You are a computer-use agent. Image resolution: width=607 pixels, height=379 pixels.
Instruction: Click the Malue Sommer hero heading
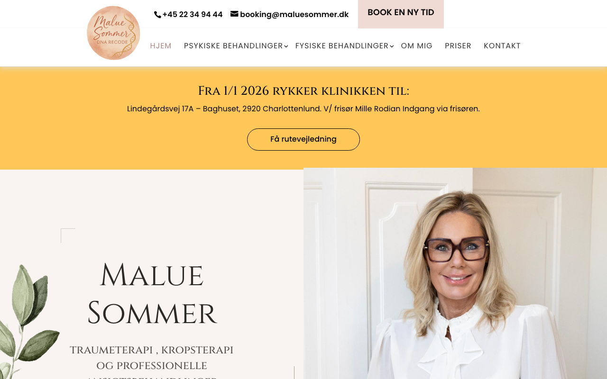(x=152, y=294)
